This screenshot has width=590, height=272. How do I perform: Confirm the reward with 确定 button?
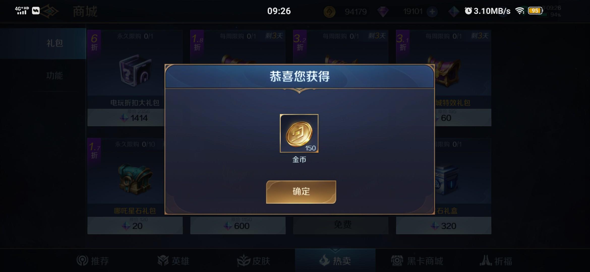(x=301, y=192)
